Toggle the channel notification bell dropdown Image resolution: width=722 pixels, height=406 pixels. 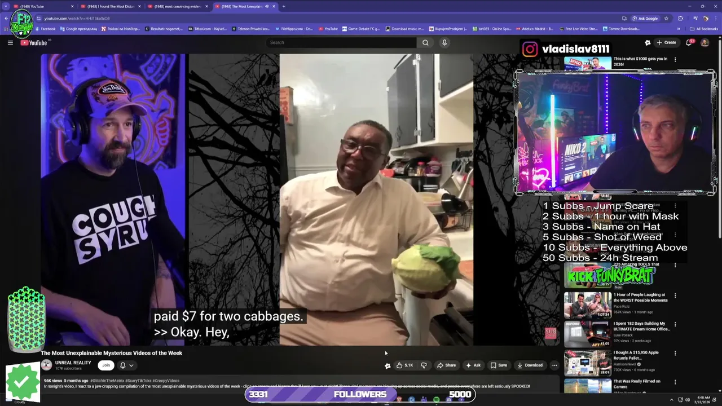(126, 365)
